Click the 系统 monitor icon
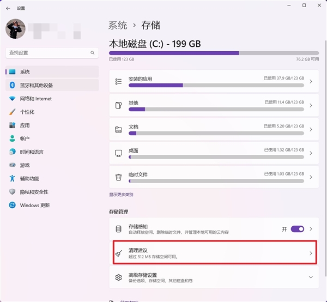The image size is (327, 302). (13, 72)
